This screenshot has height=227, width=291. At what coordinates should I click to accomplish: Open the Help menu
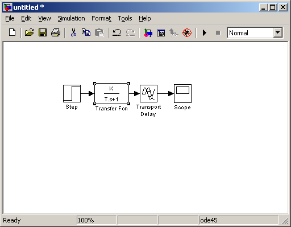pyautogui.click(x=145, y=18)
